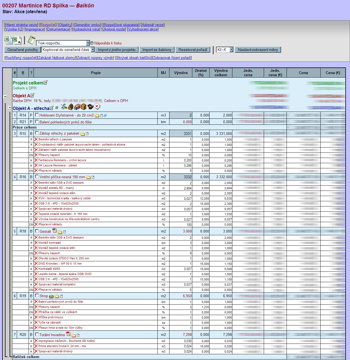Tick the checkbox for Strop

pyautogui.click(x=37, y=296)
